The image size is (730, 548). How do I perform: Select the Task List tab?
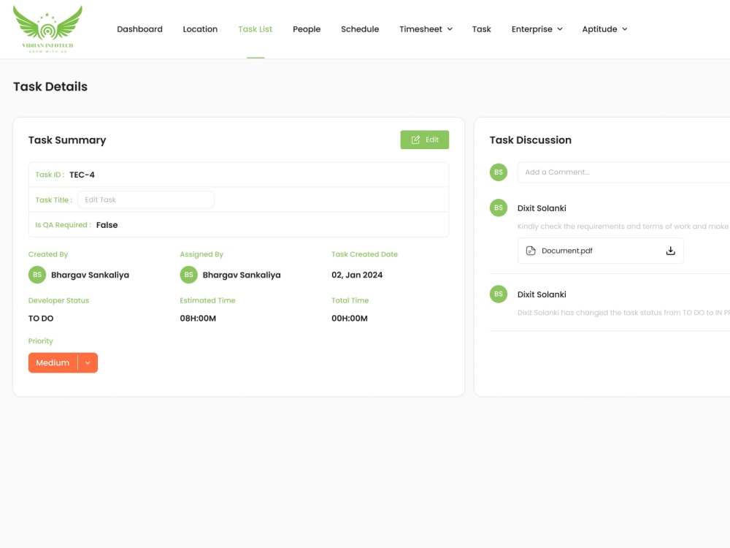(255, 29)
